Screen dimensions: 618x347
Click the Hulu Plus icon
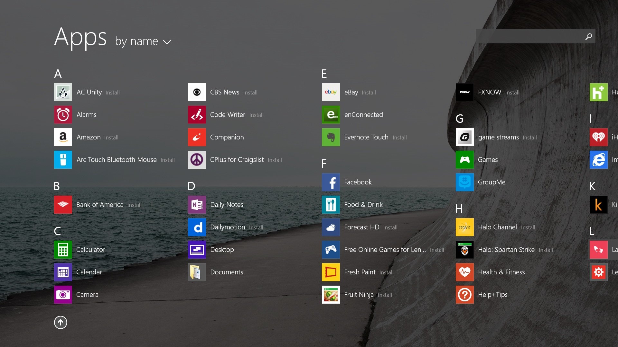click(599, 92)
